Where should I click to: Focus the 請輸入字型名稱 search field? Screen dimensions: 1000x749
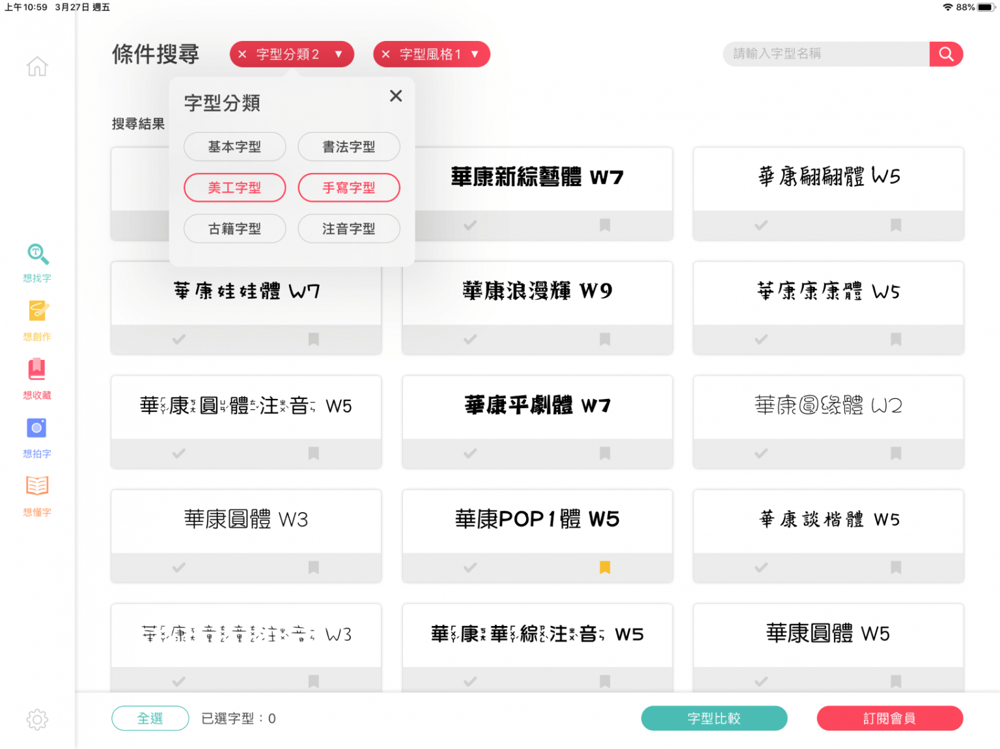pos(826,54)
